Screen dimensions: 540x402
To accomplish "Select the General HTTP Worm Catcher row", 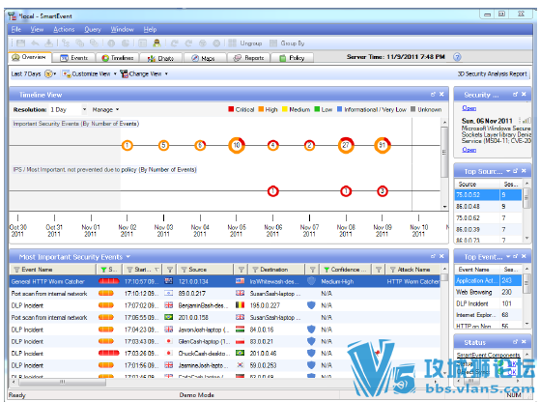I will [224, 281].
